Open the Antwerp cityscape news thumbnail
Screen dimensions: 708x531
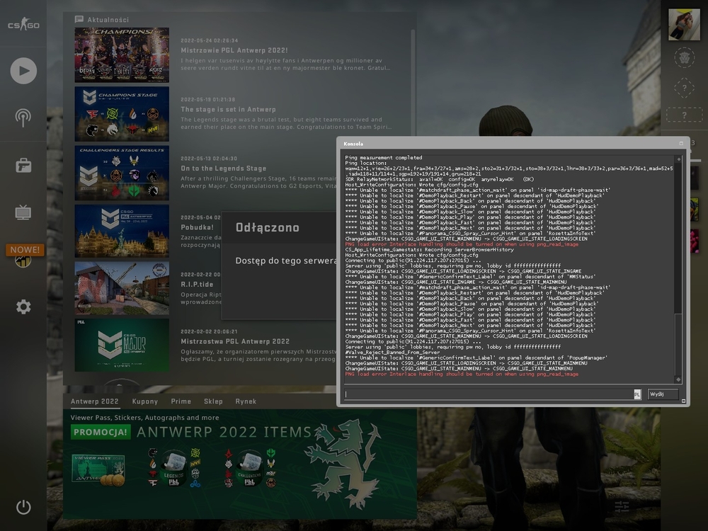[x=122, y=232]
